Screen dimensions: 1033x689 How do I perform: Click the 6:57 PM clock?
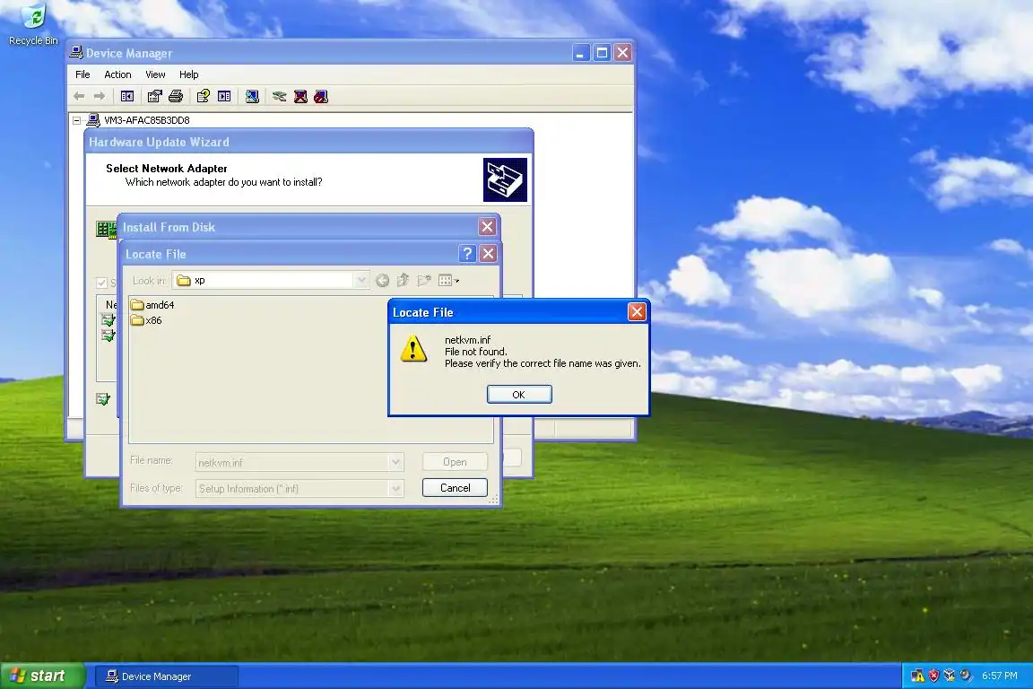point(1000,676)
